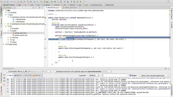Click the screen capture camera icon in monitor

pyautogui.click(x=4, y=75)
